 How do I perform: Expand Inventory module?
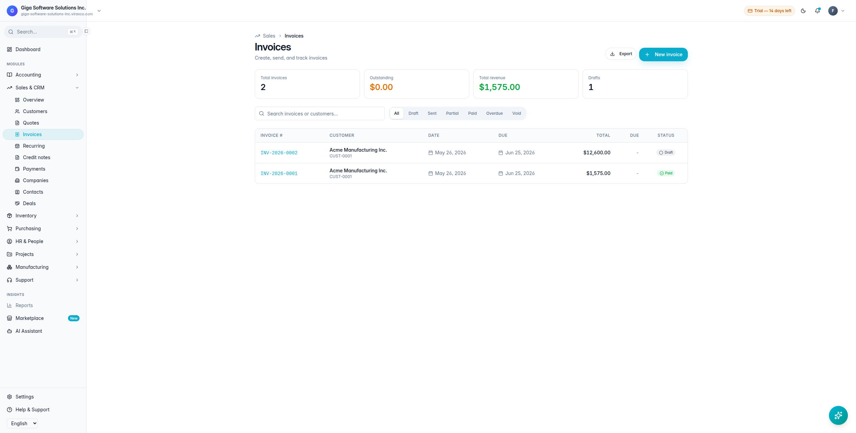(x=43, y=216)
